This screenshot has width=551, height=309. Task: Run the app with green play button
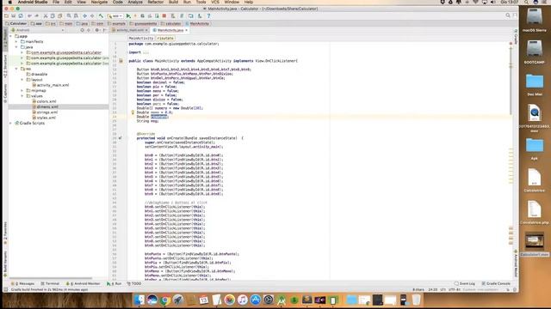[x=128, y=15]
